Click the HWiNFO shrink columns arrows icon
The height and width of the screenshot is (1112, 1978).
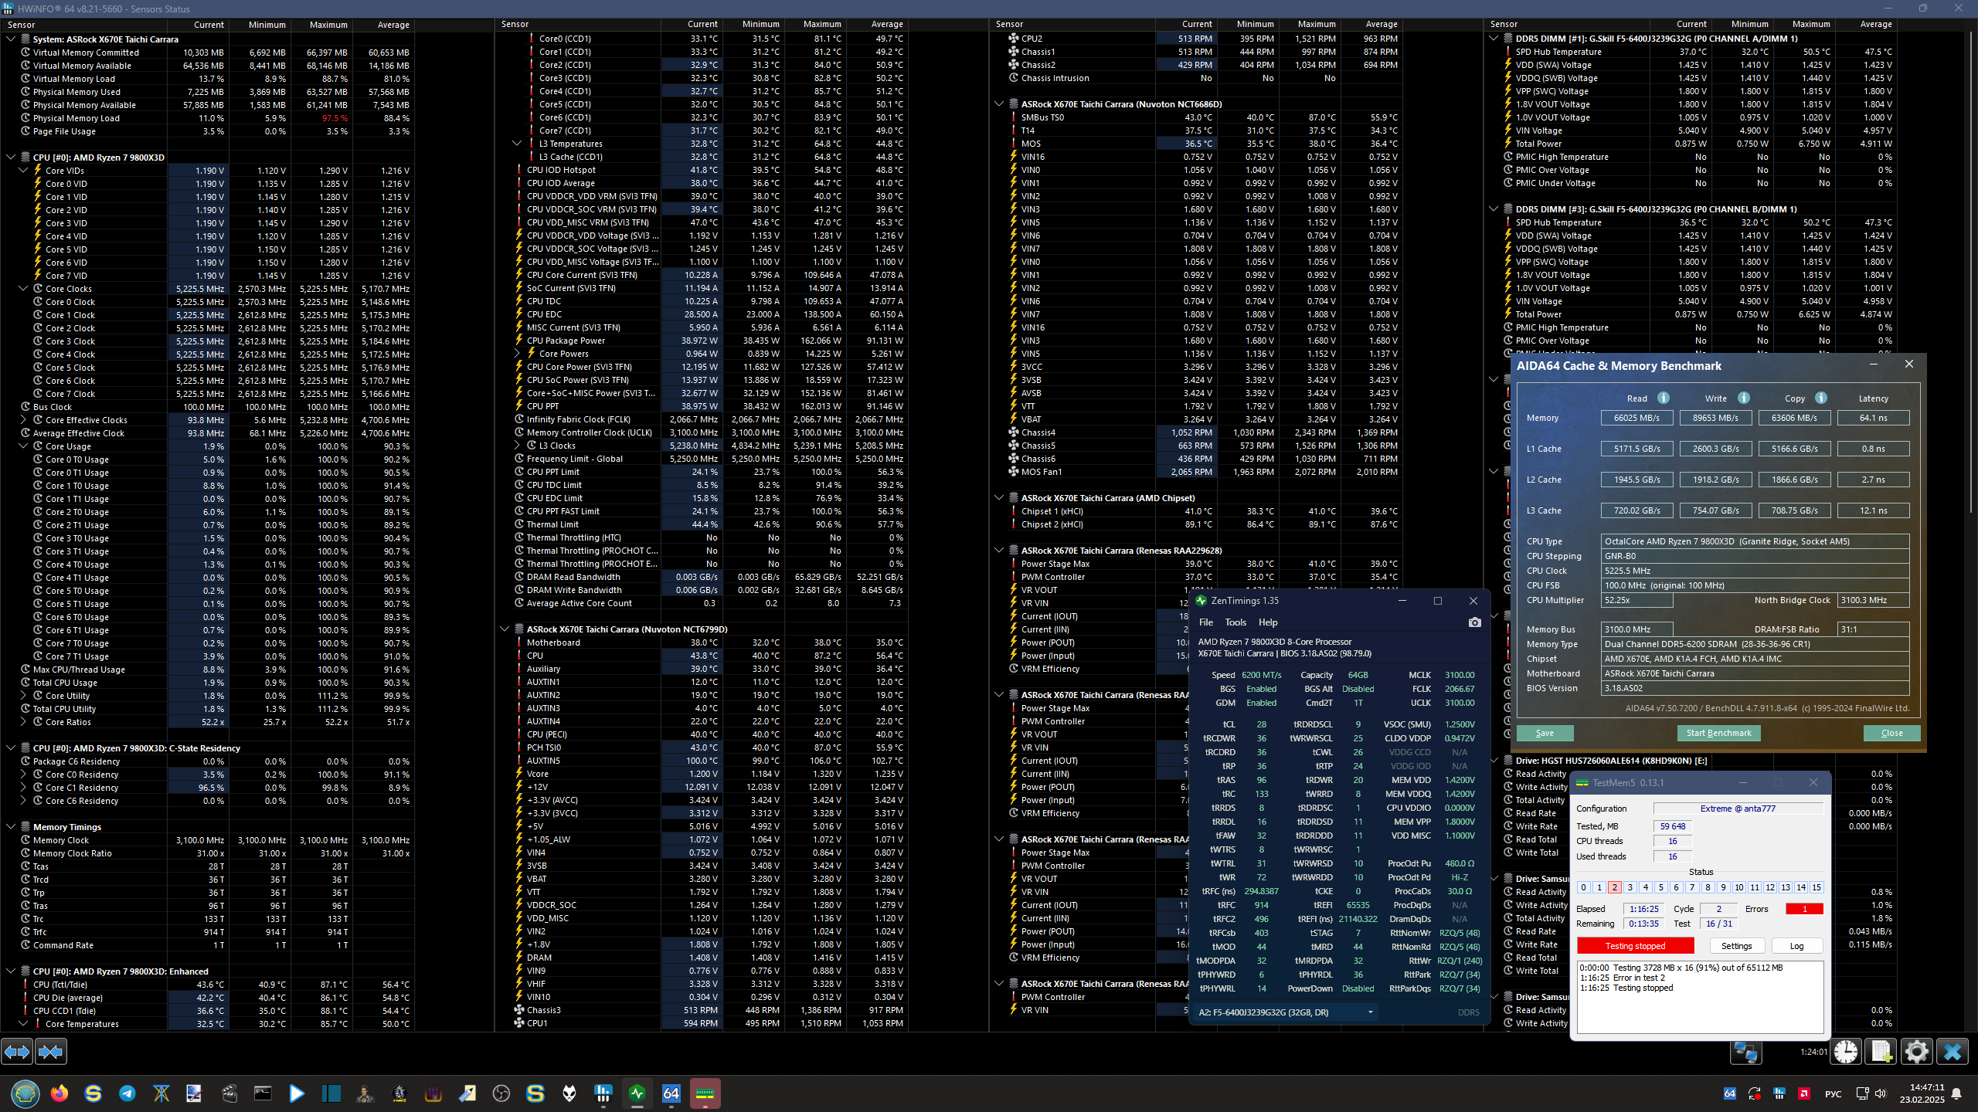coord(51,1051)
